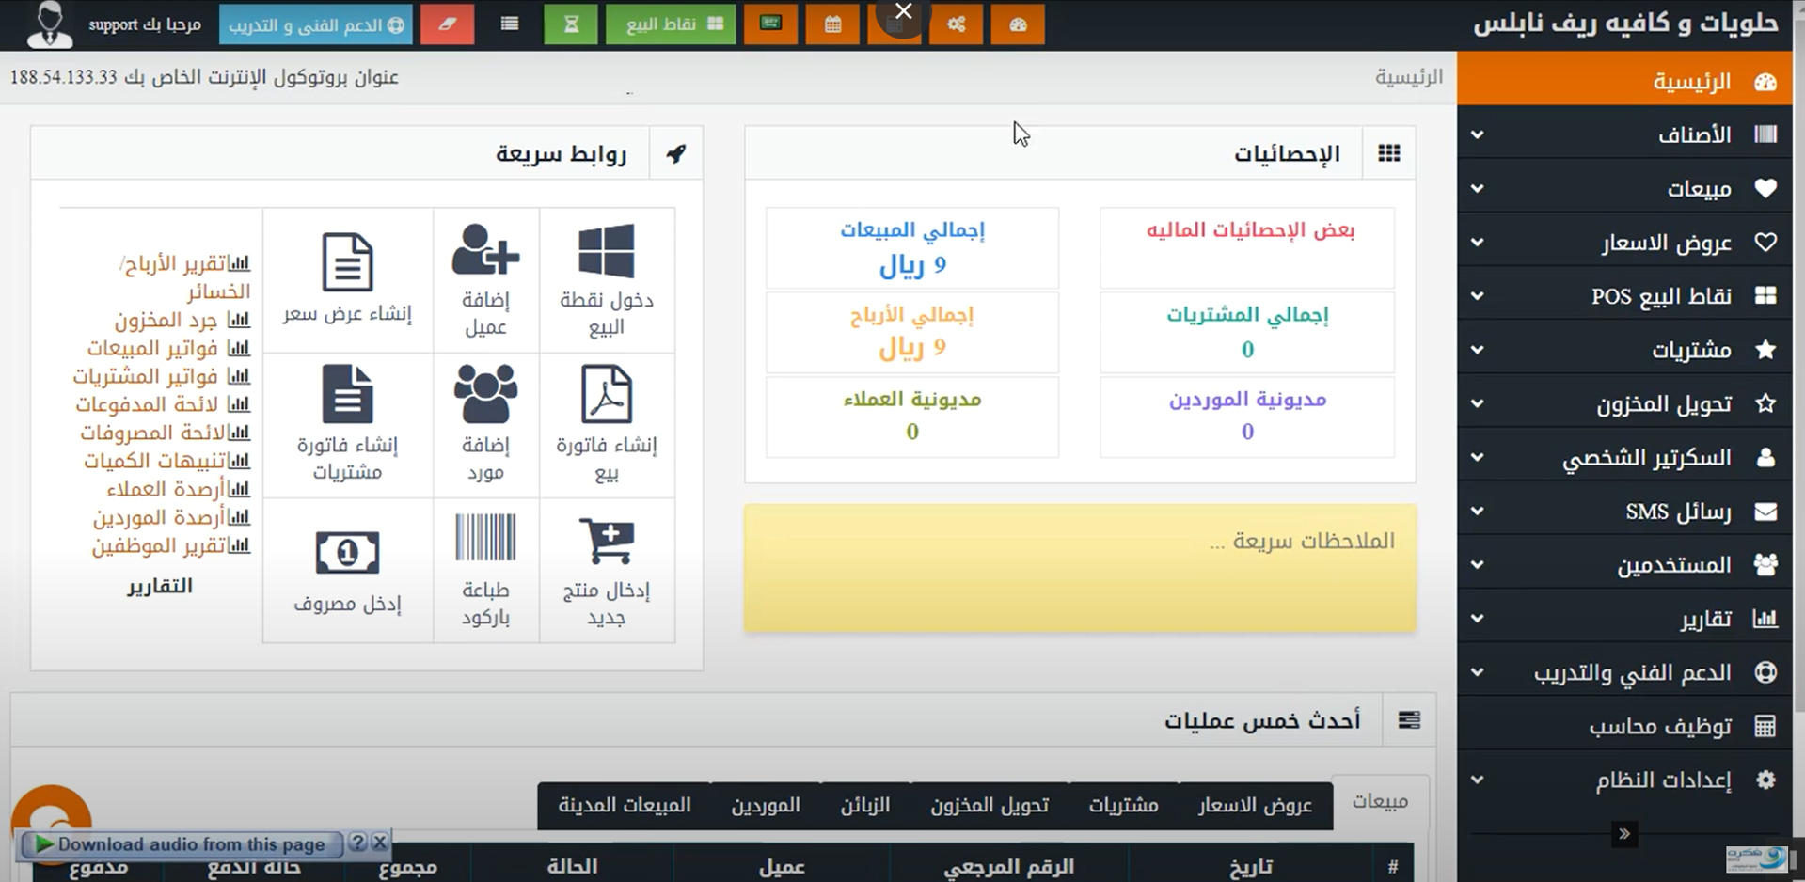Open the جرد المخزون report link
Viewport: 1805px width, 882px height.
coord(166,321)
